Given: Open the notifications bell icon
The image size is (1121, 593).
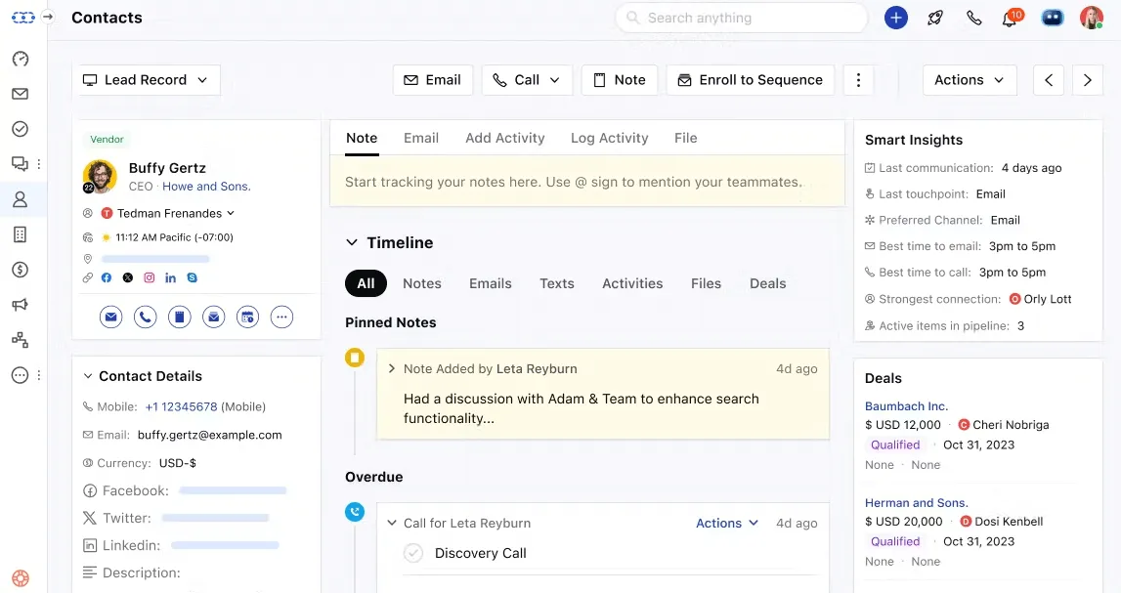Looking at the screenshot, I should click(1011, 18).
